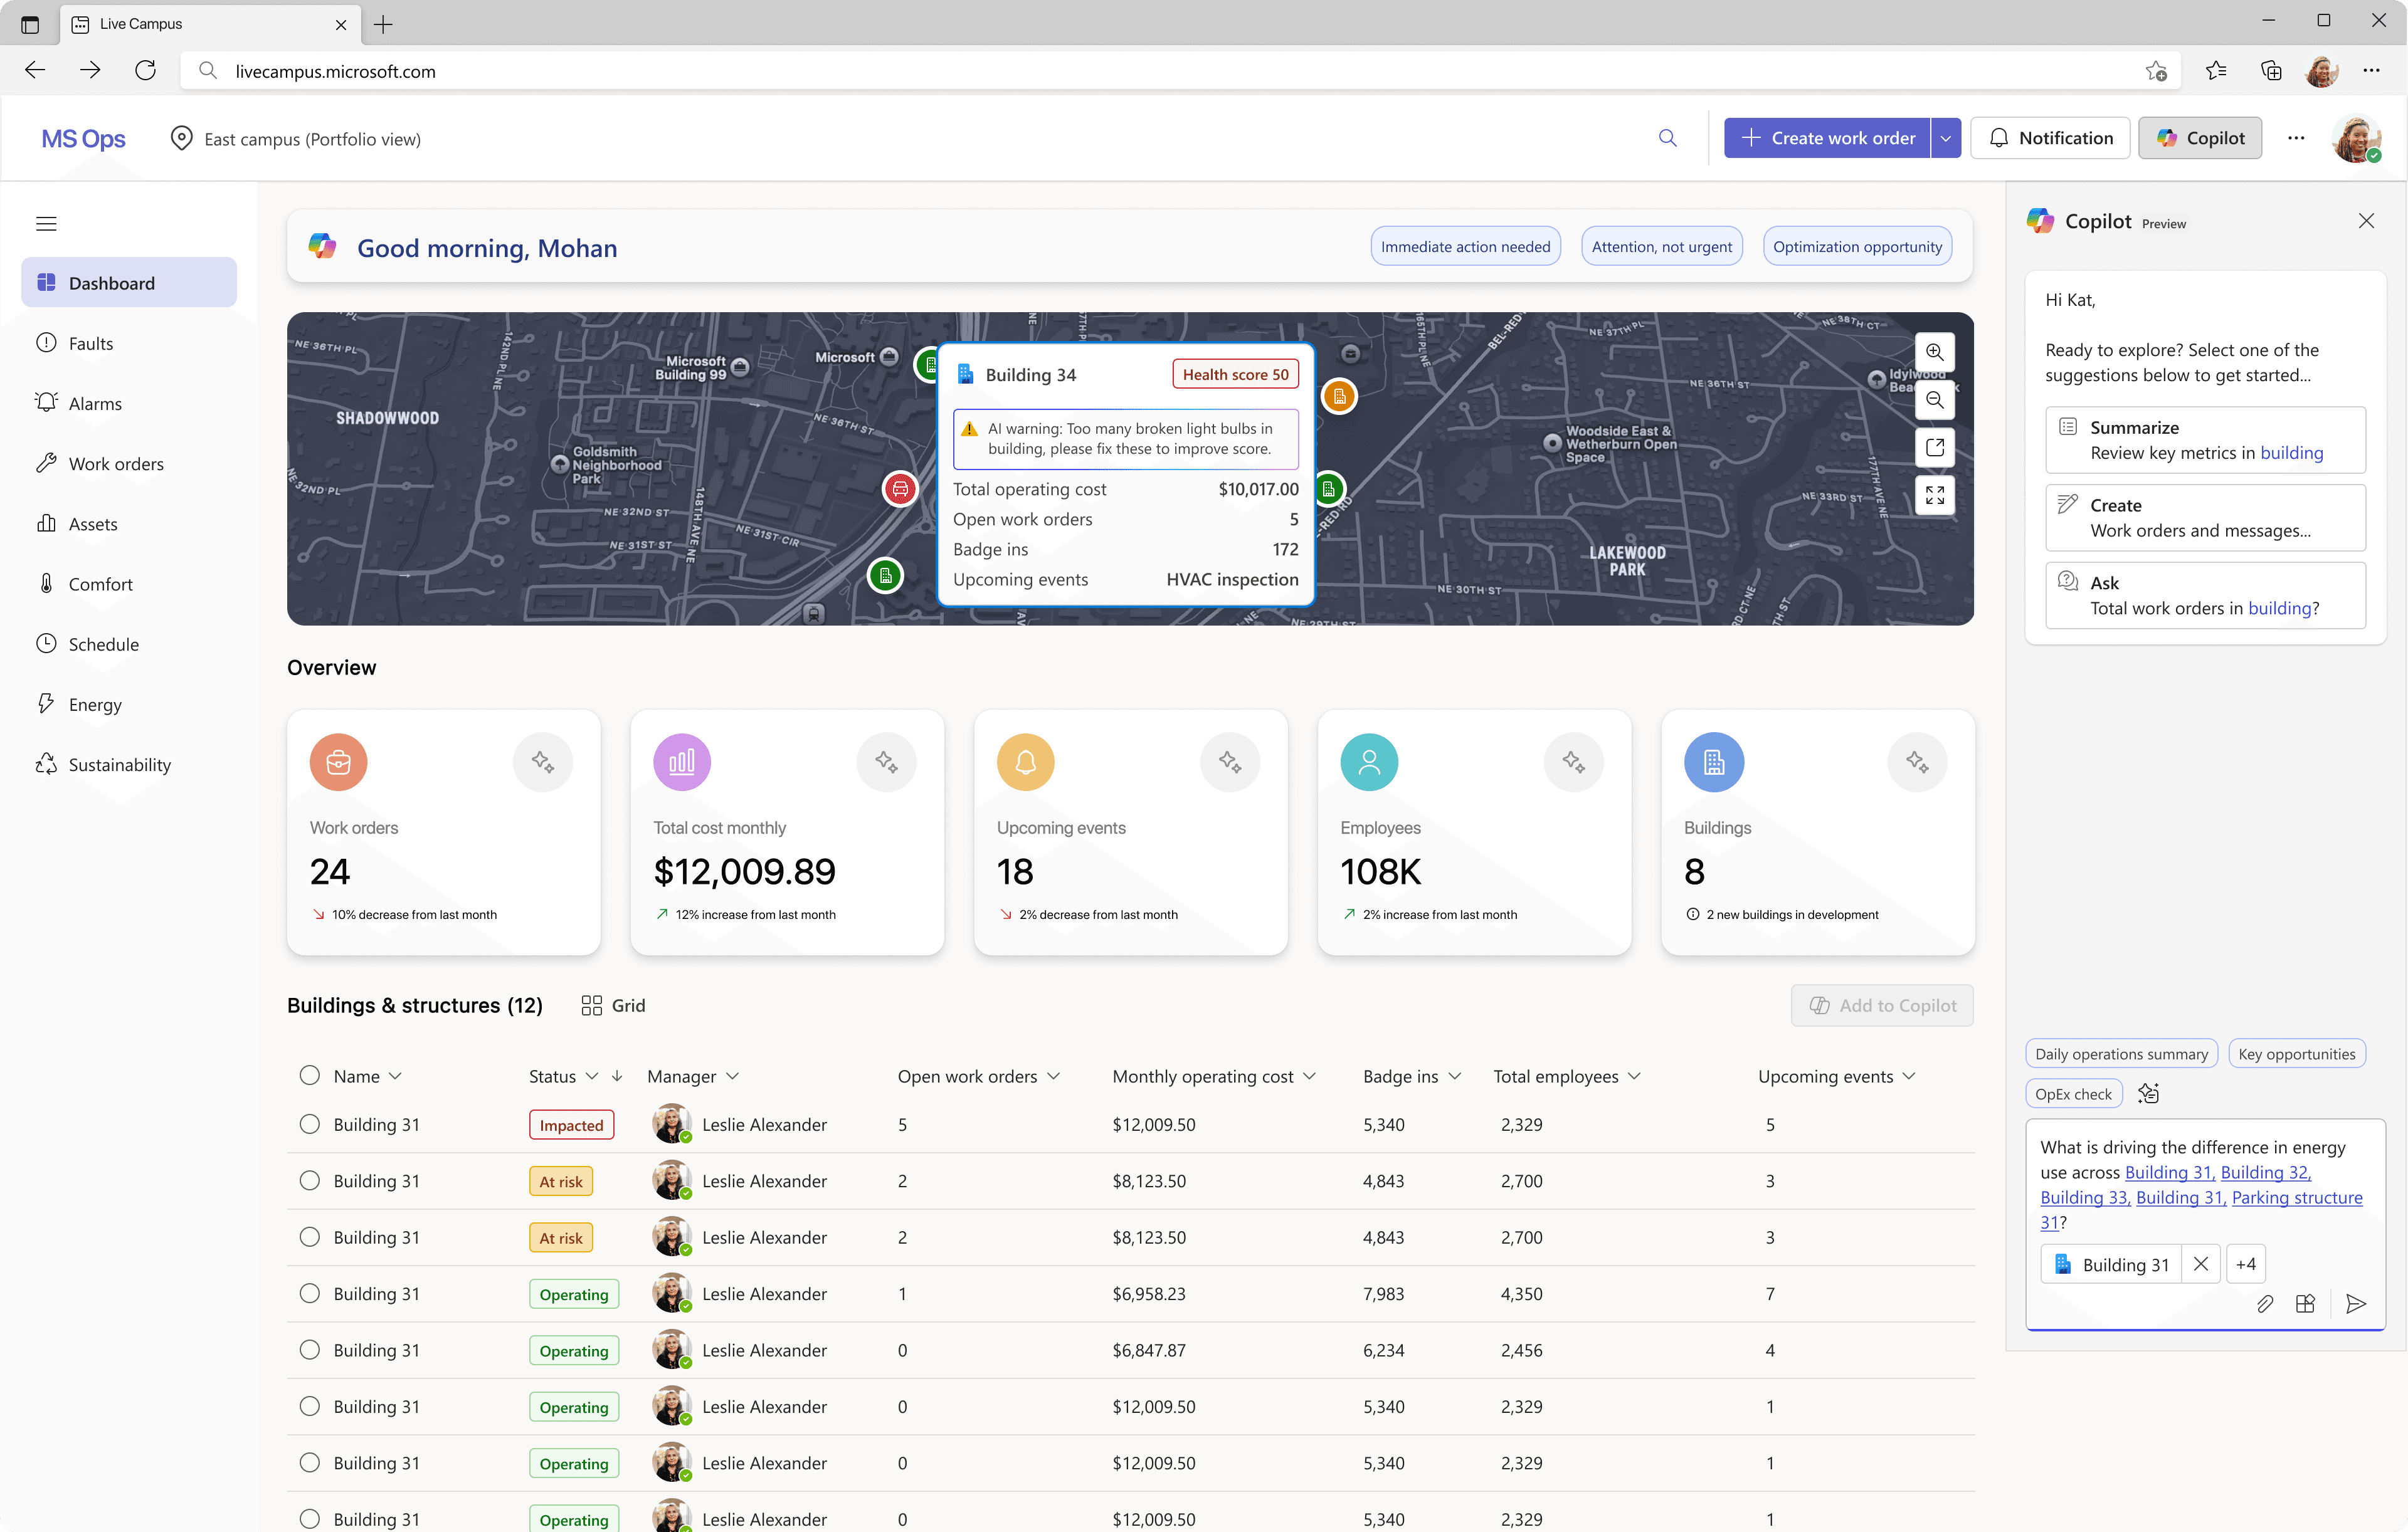This screenshot has width=2408, height=1532.
Task: Click the red vehicle marker on map
Action: [900, 489]
